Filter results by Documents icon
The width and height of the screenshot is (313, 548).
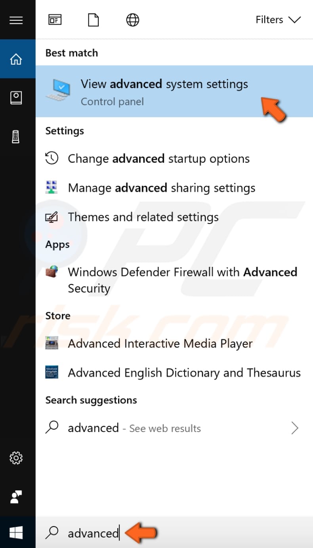pos(93,20)
